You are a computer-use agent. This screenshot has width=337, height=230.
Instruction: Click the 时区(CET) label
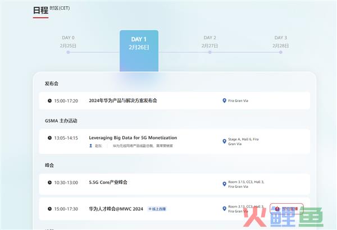60,8
